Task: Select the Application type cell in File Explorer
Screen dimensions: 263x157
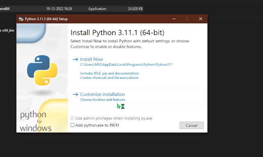Action: point(97,9)
